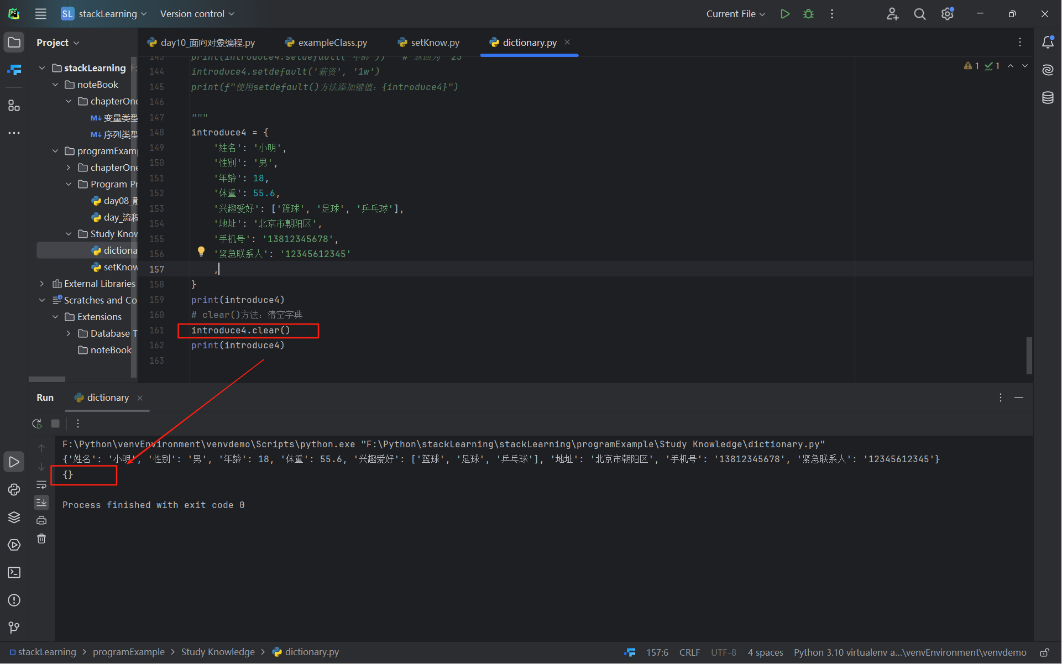Collapse the Study Knowledge folder
This screenshot has height=664, width=1062.
coord(69,234)
